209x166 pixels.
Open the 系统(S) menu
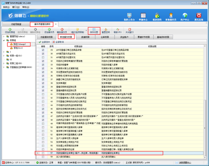click(6, 7)
